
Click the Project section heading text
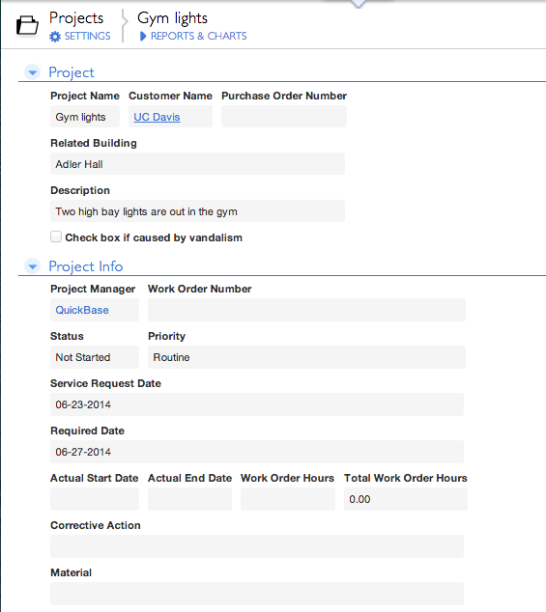click(x=72, y=72)
